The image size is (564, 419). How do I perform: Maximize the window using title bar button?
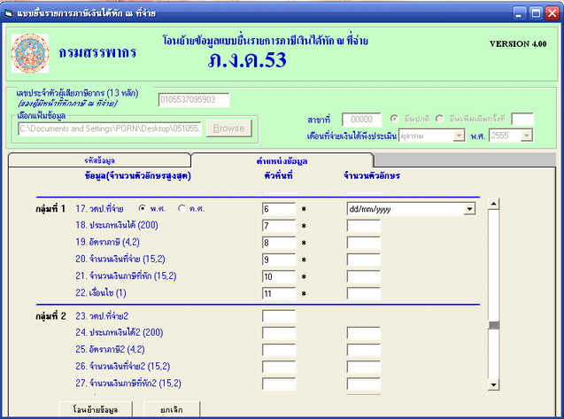535,12
